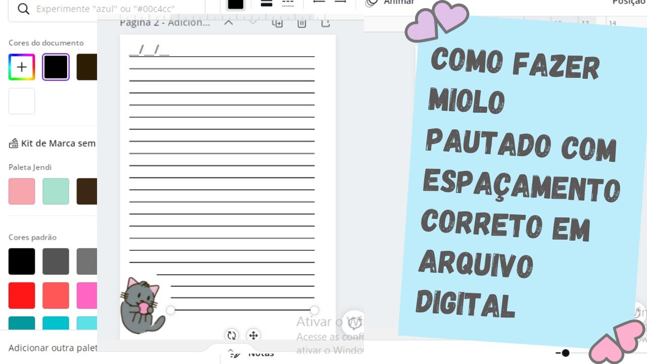Viewport: 647px width, 364px height.
Task: Click the "Página 2 - Adicion..." page title
Action: tap(165, 23)
